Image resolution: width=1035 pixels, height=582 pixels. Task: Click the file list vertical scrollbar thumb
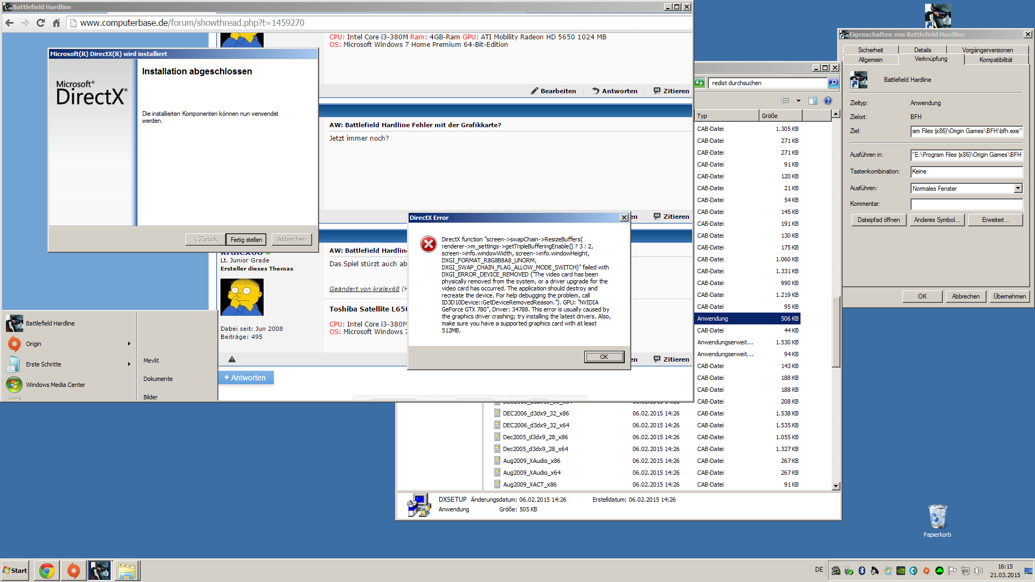pos(836,331)
